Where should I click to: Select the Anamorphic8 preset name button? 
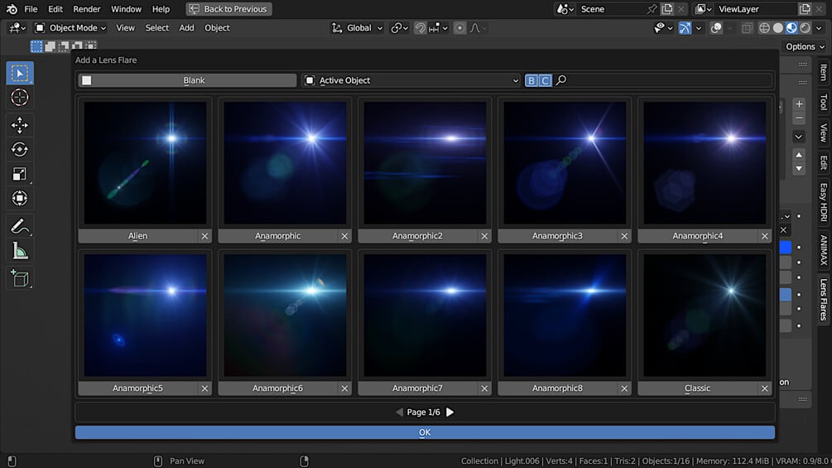[558, 388]
